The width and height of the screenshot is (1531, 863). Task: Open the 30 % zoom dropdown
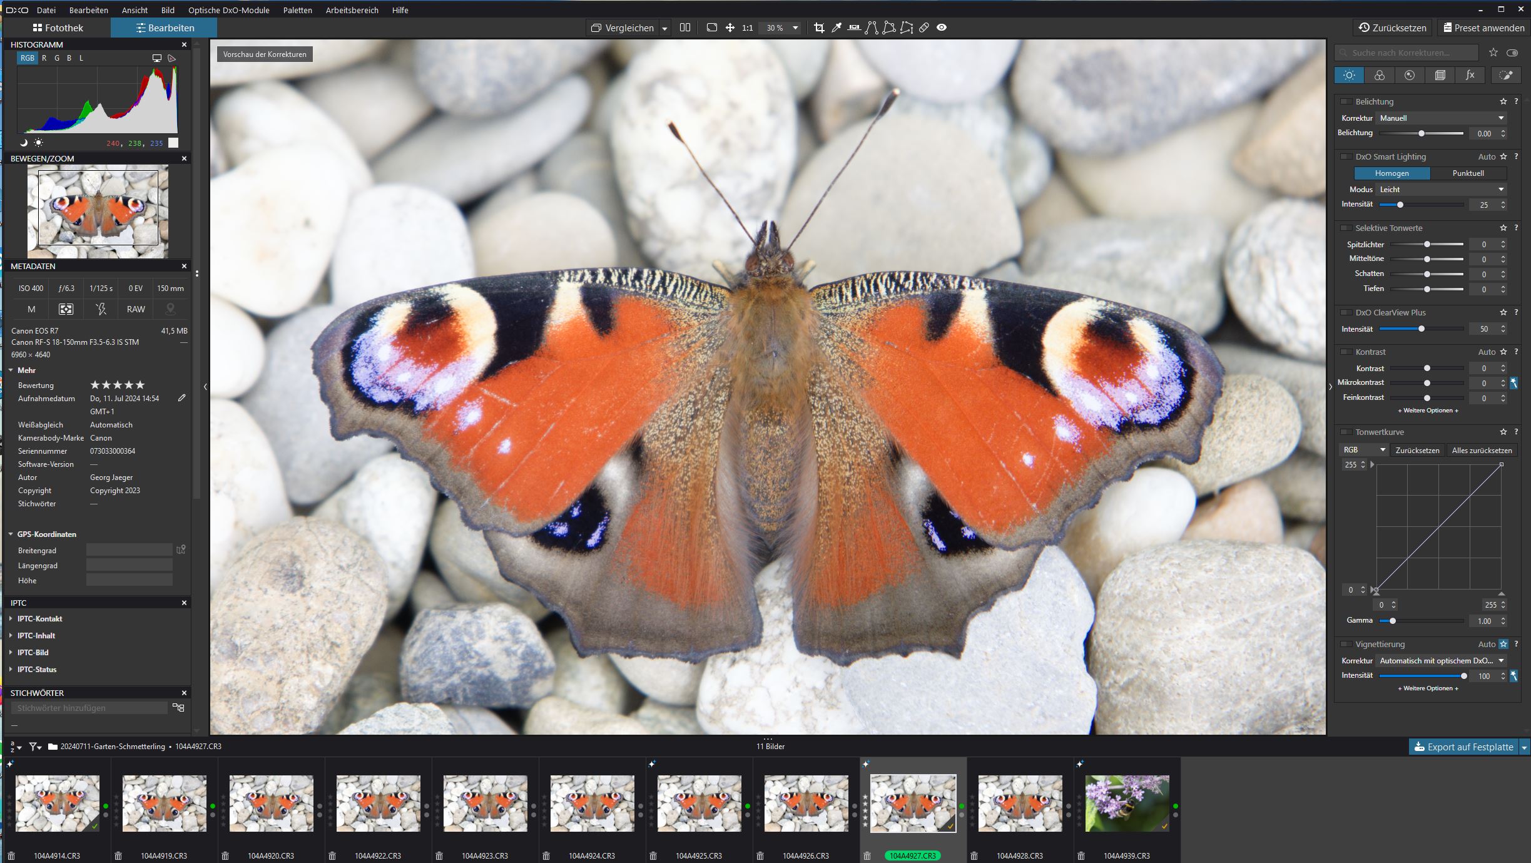tap(795, 28)
